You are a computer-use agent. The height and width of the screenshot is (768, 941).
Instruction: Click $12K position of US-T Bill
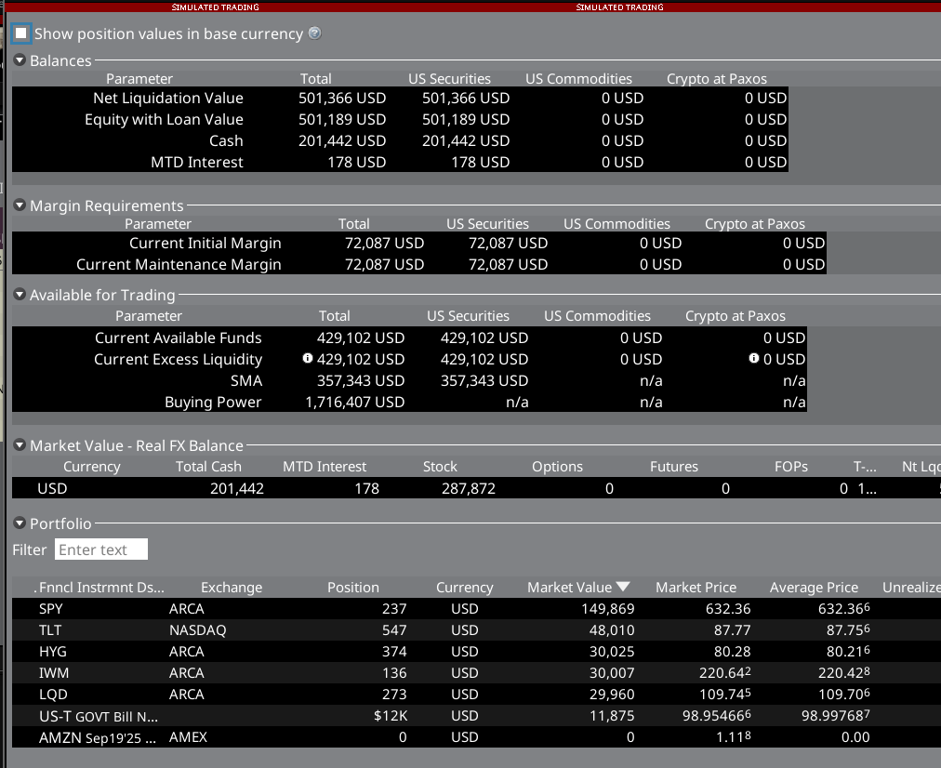pyautogui.click(x=391, y=716)
